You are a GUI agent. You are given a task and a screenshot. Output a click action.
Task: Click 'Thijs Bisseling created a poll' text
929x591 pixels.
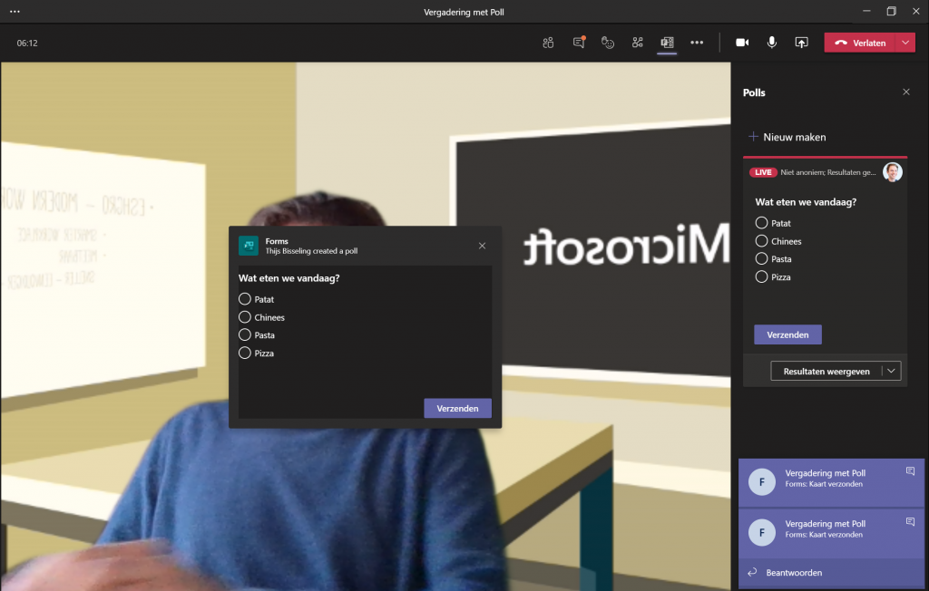point(311,251)
